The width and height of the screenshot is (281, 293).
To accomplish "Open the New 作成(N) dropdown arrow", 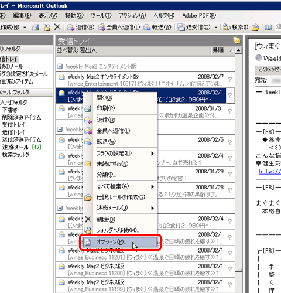I will (x=25, y=28).
